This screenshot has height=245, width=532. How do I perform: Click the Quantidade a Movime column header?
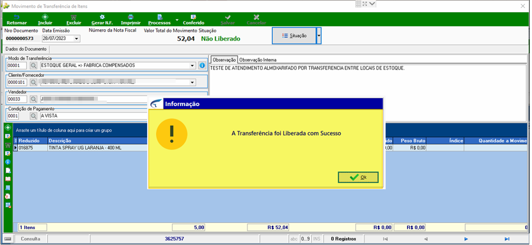point(496,141)
